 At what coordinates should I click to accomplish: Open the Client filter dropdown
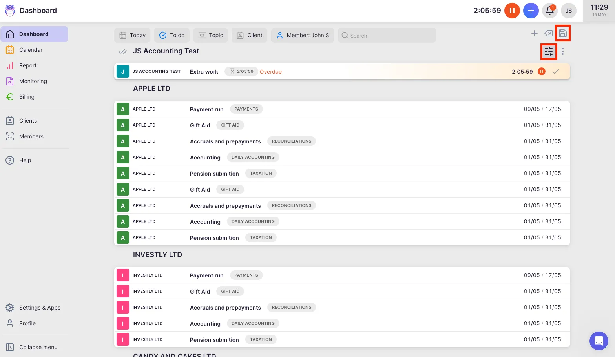(249, 35)
